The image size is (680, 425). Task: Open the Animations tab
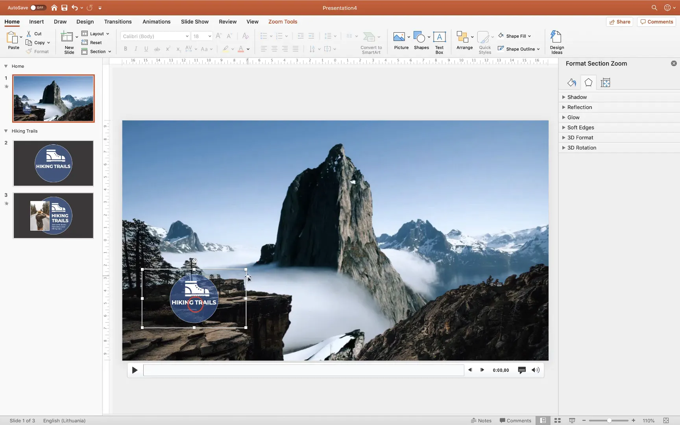click(156, 22)
